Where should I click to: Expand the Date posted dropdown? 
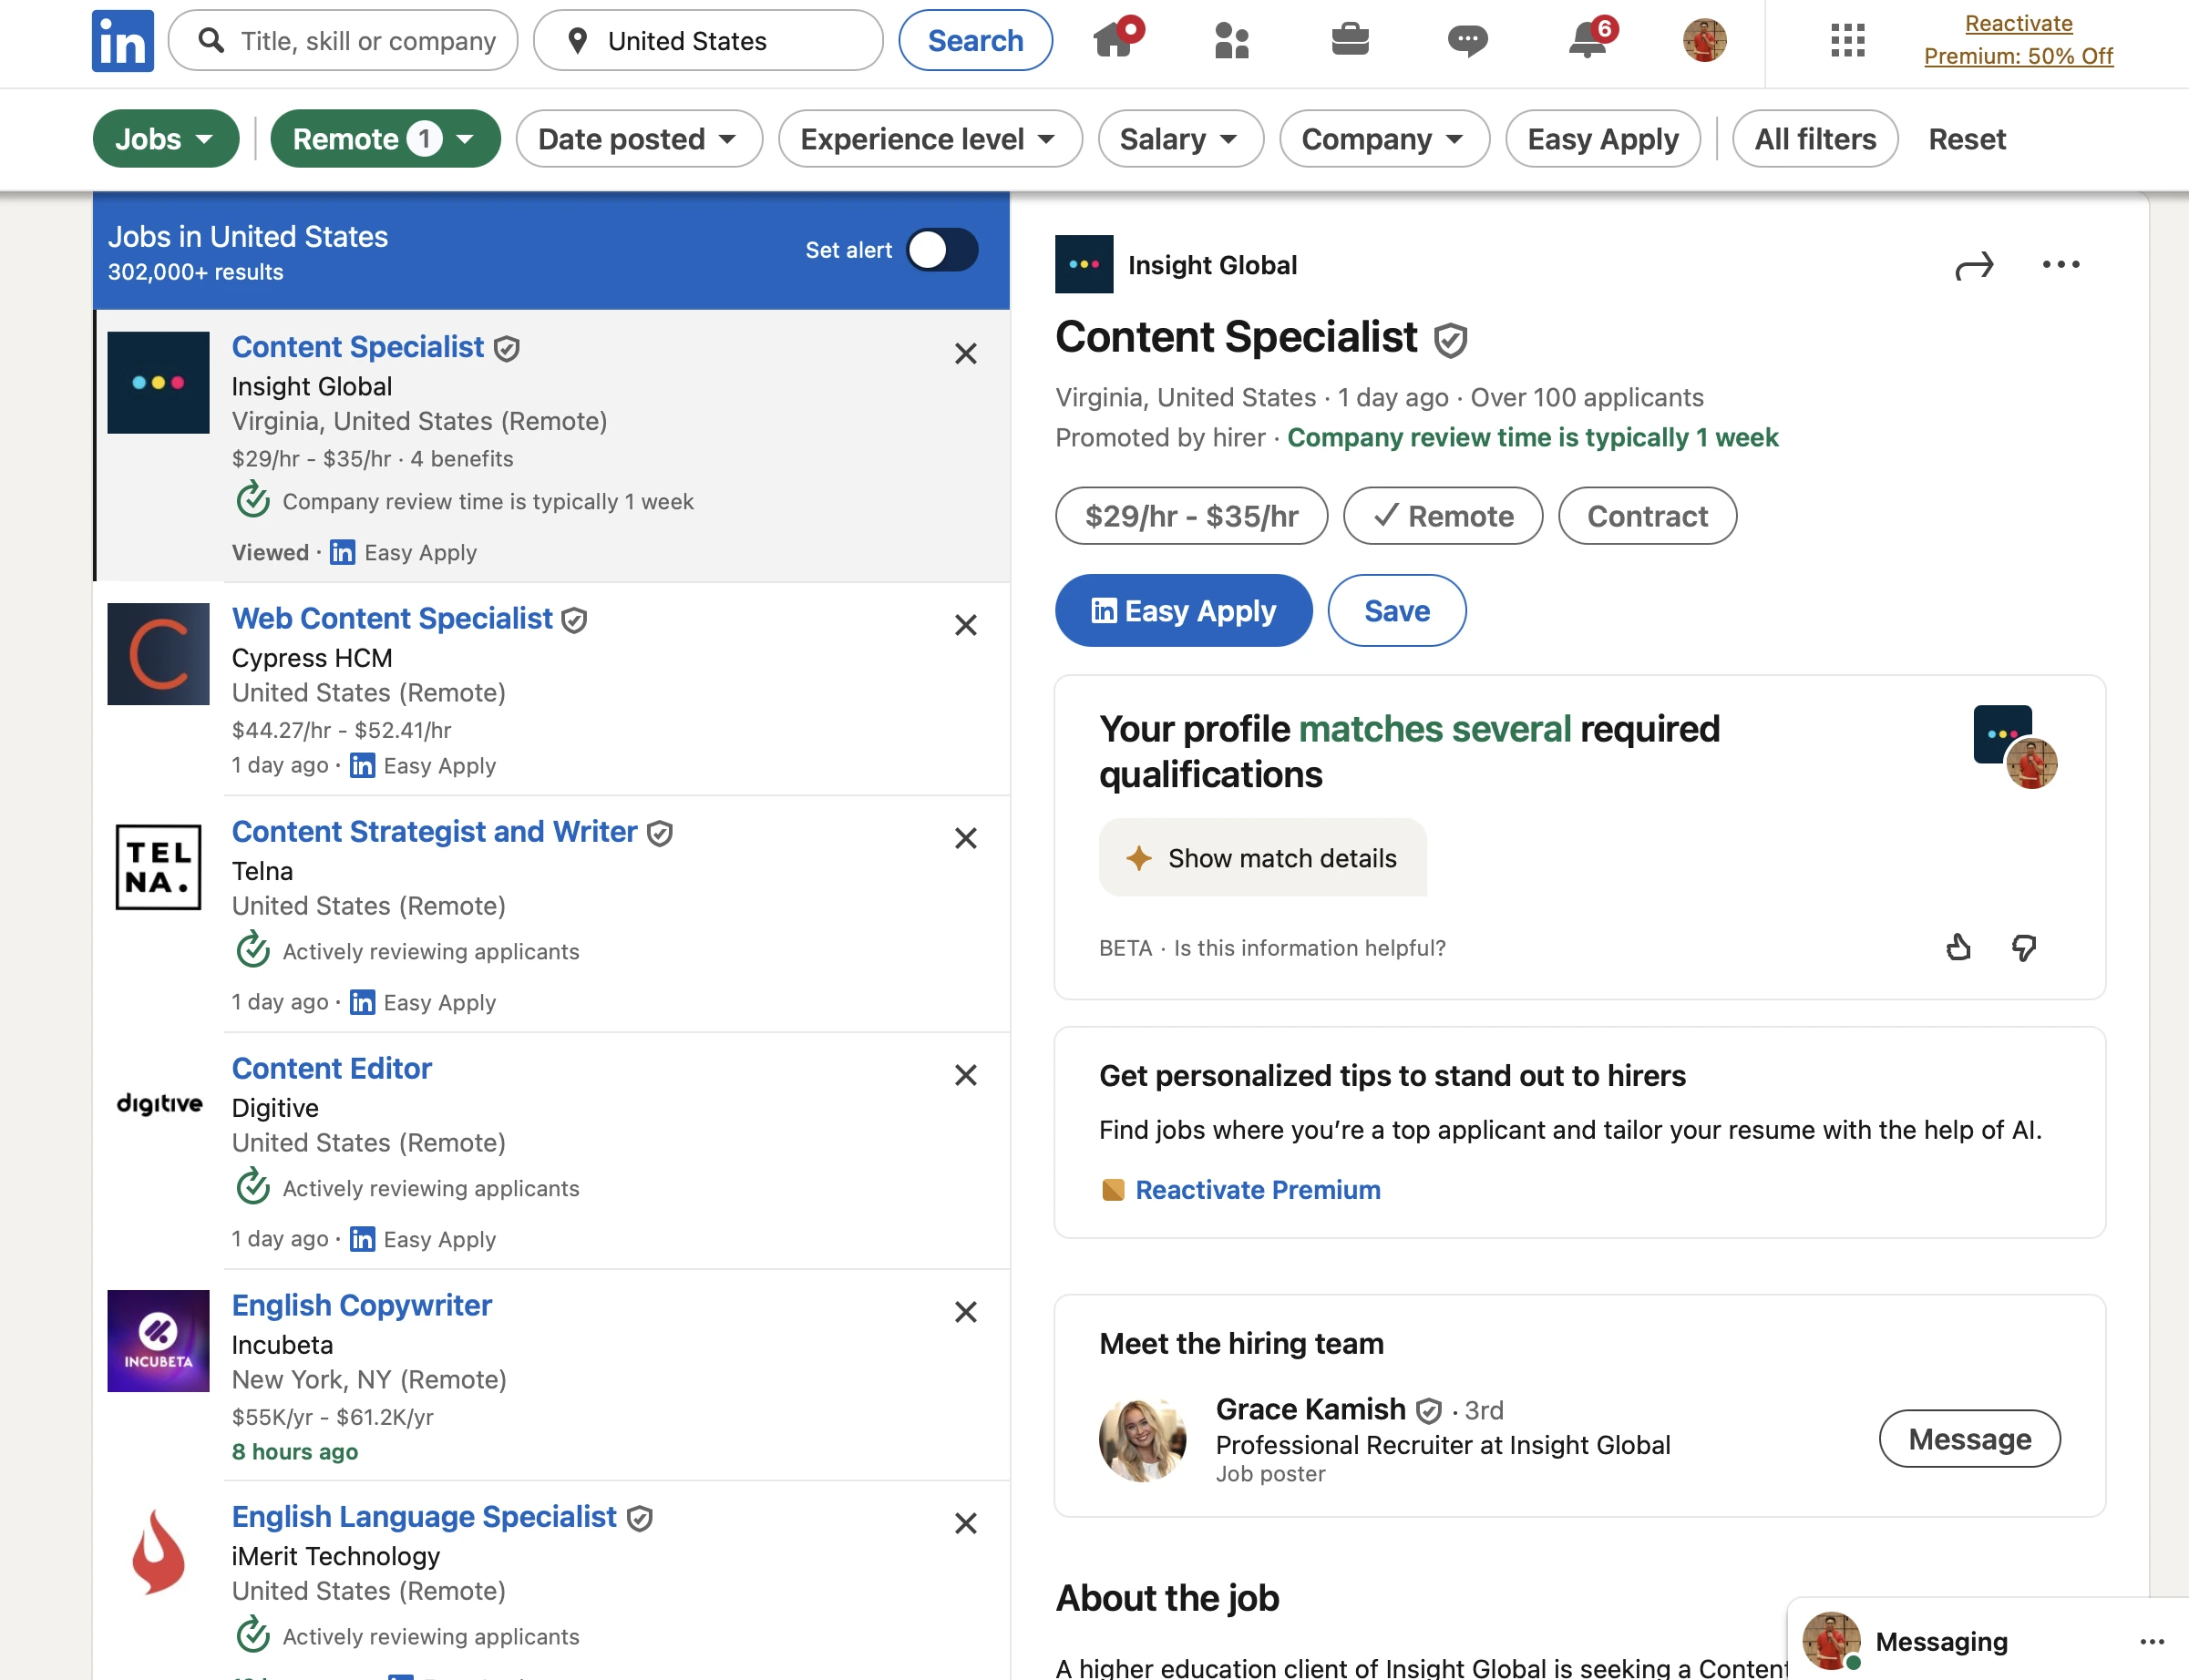[638, 139]
